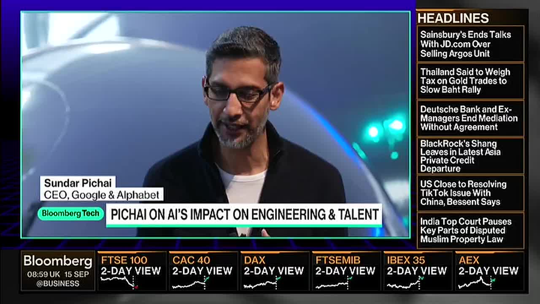Click the IBEX 35 2-day view tile
Image resolution: width=540 pixels, height=304 pixels.
point(418,271)
